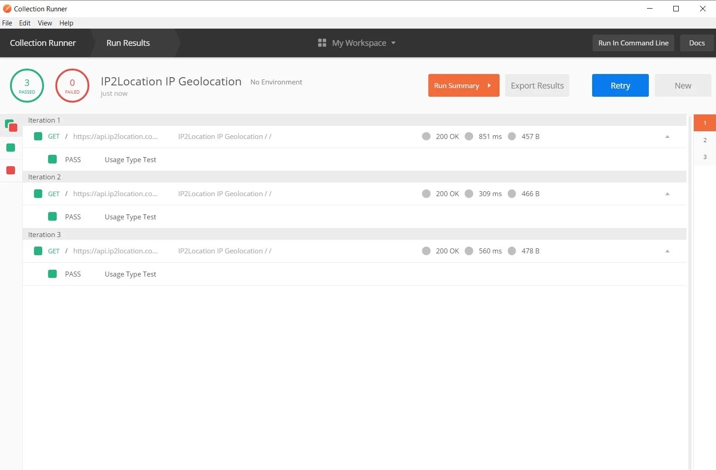
Task: Click the Postman logo in the title bar
Action: pyautogui.click(x=7, y=9)
